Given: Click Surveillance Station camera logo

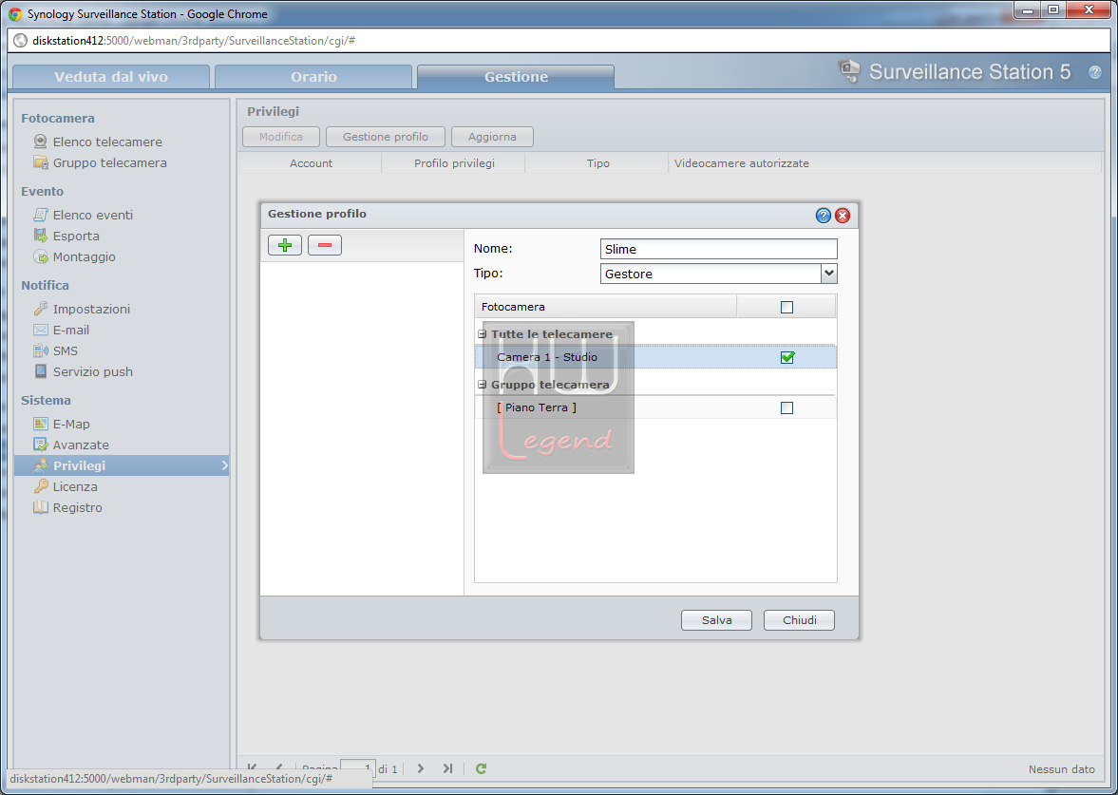Looking at the screenshot, I should 848,70.
